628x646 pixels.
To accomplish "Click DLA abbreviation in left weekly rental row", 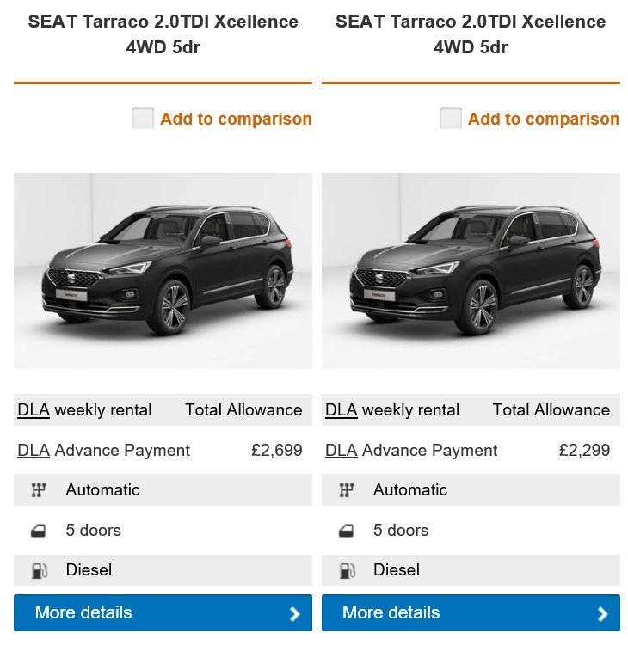I will [x=34, y=410].
